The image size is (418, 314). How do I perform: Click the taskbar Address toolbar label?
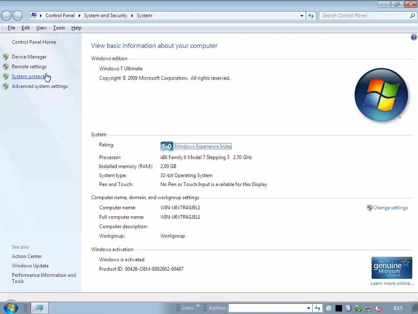(217, 308)
